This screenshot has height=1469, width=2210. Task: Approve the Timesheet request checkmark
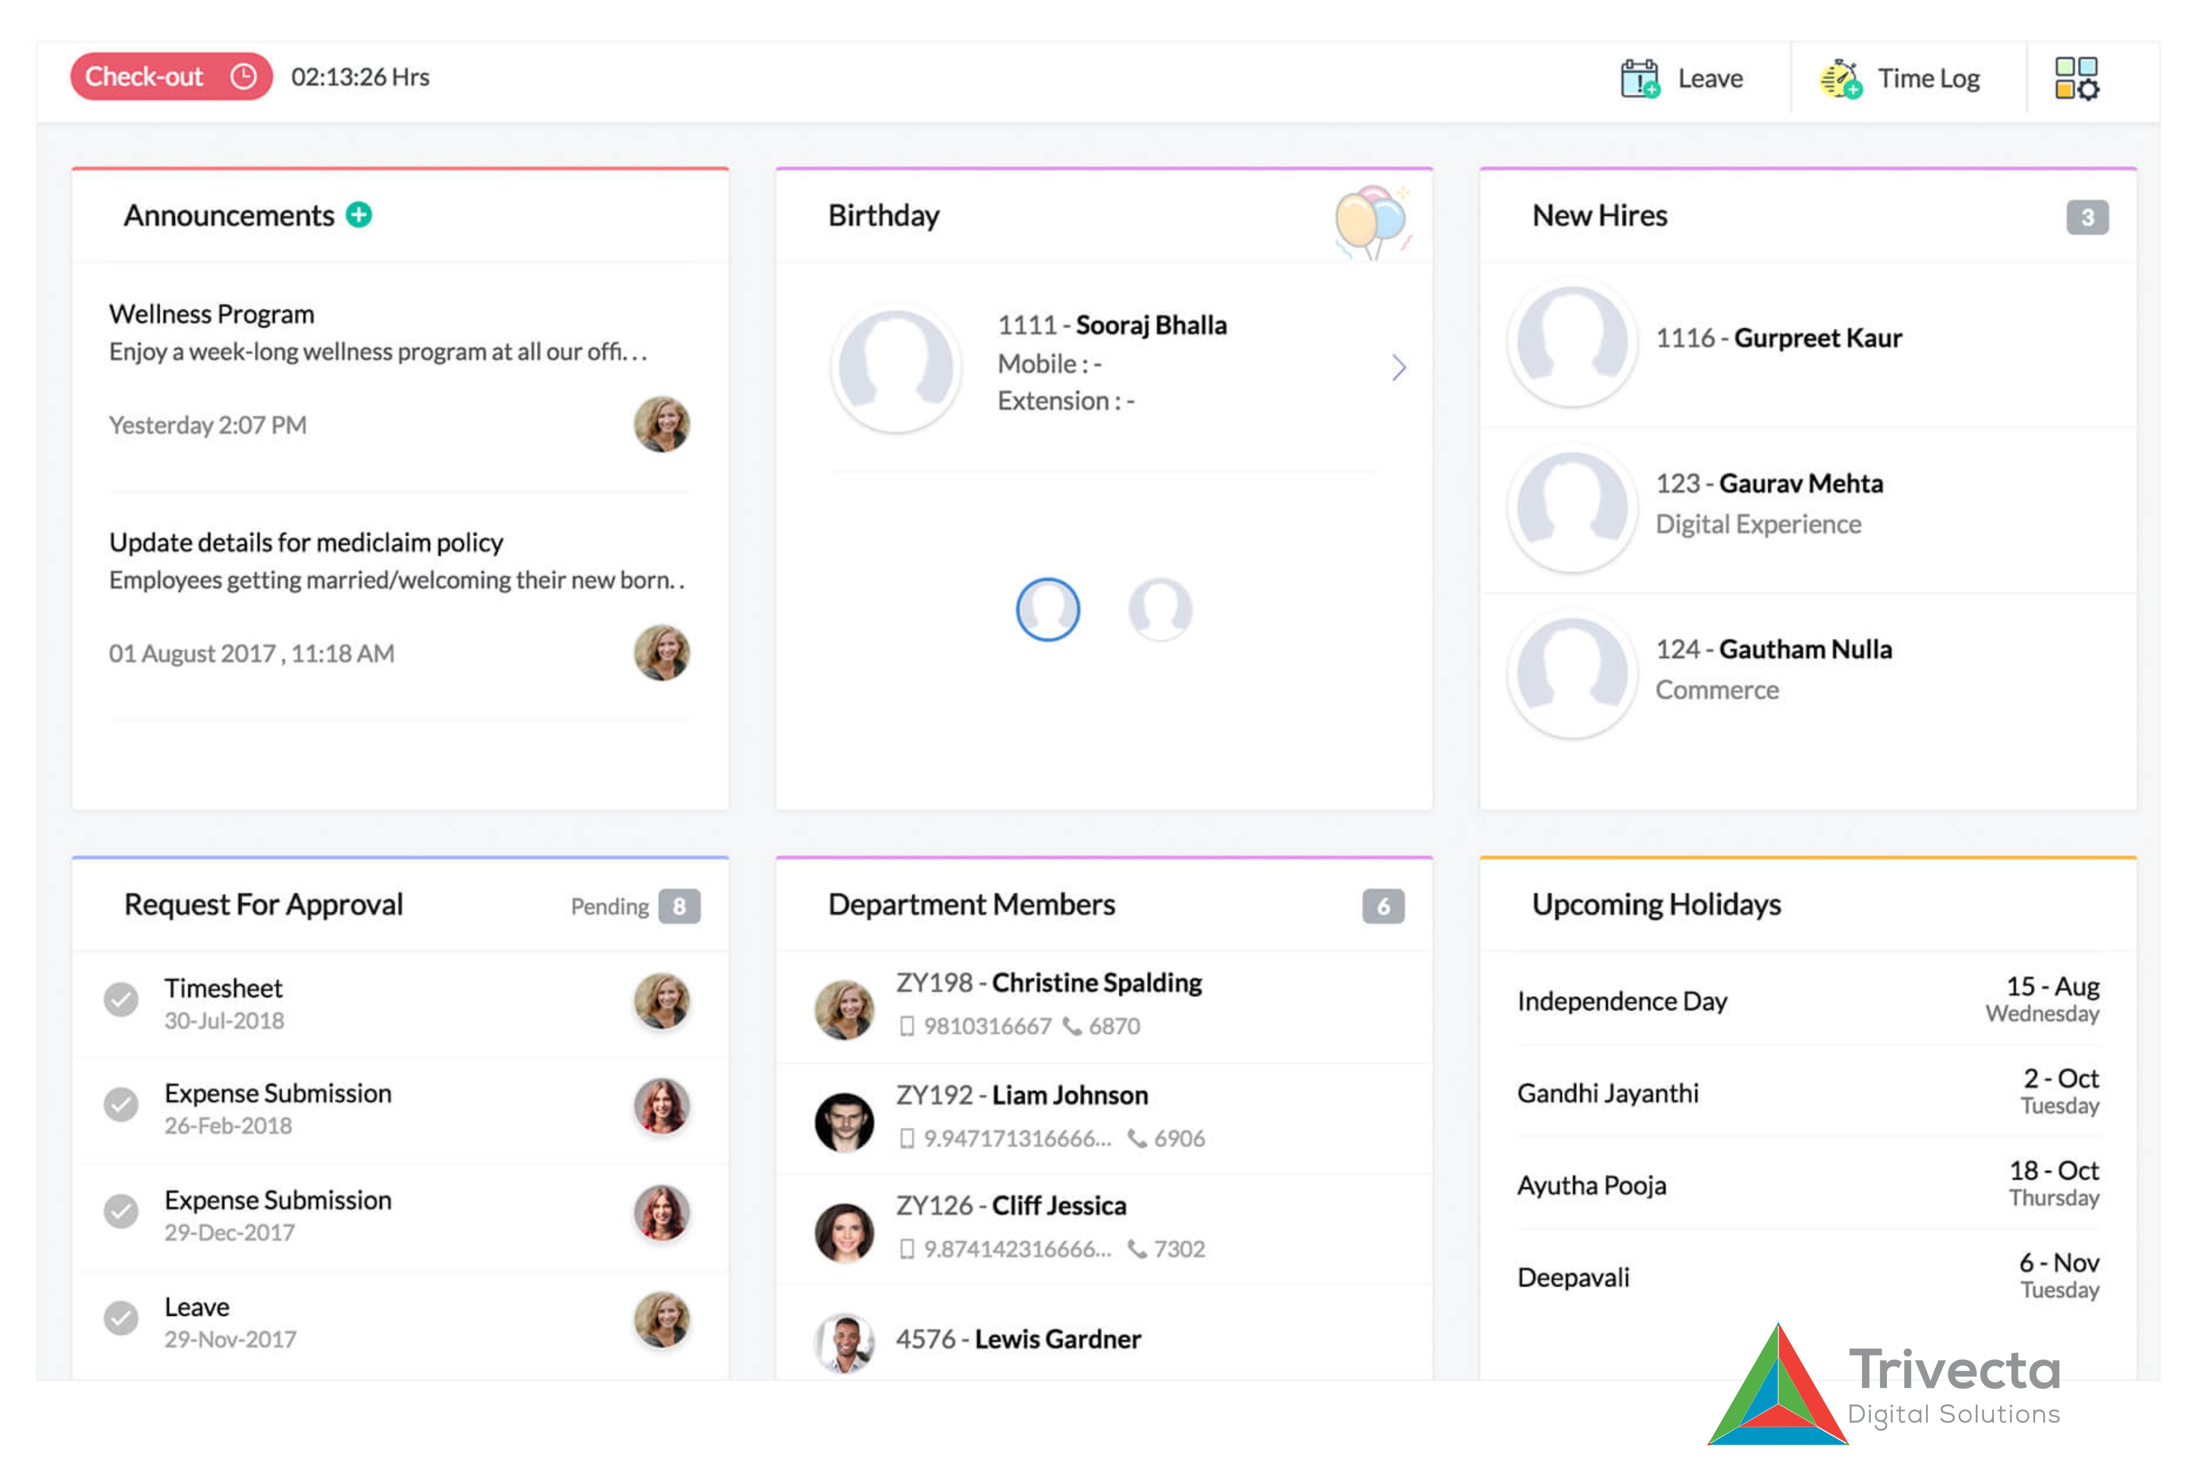point(121,1002)
